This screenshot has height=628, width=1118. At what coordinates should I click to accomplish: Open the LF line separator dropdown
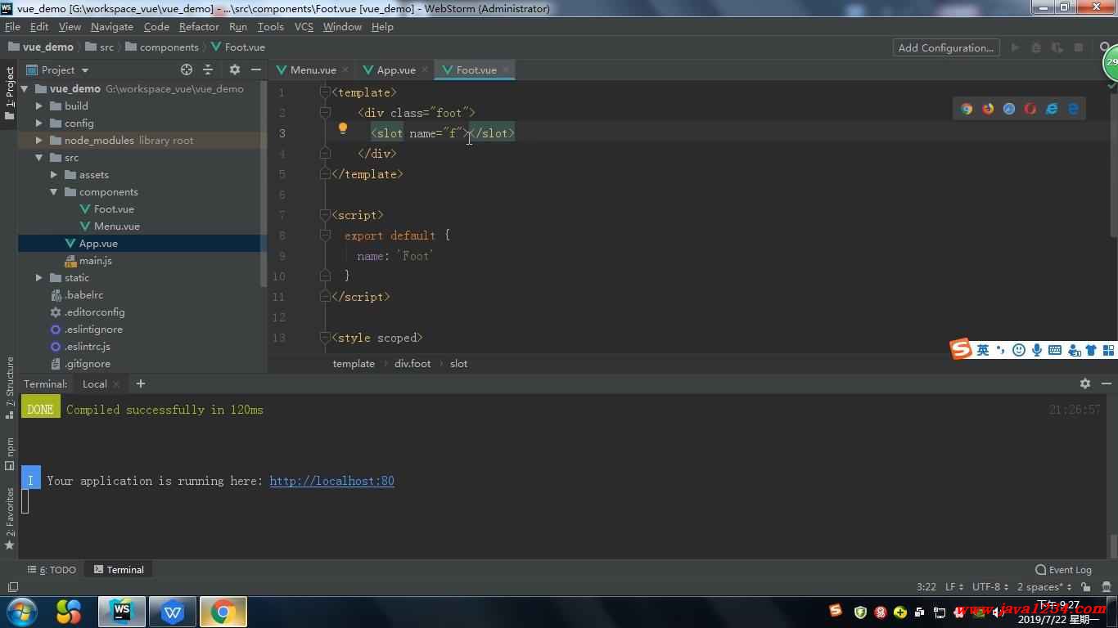click(954, 586)
